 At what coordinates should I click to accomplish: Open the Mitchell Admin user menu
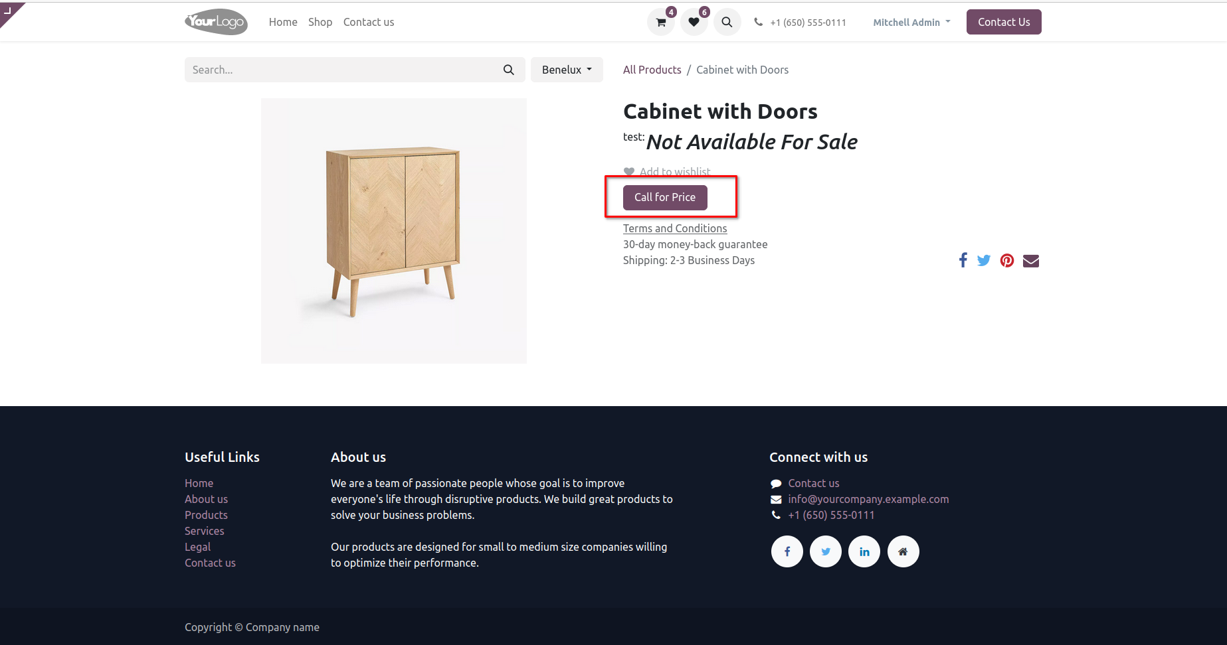tap(911, 23)
